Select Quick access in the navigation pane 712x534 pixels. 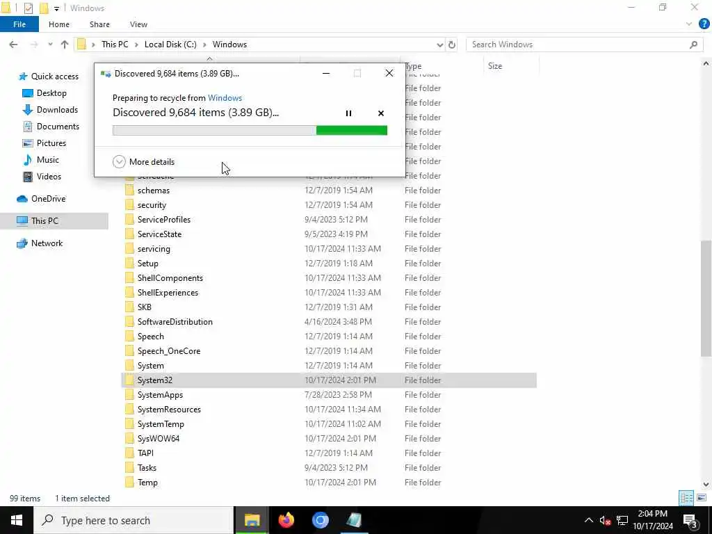click(x=49, y=76)
